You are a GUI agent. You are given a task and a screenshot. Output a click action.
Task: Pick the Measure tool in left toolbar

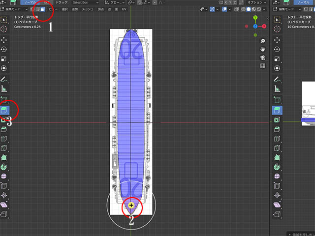coord(4,89)
